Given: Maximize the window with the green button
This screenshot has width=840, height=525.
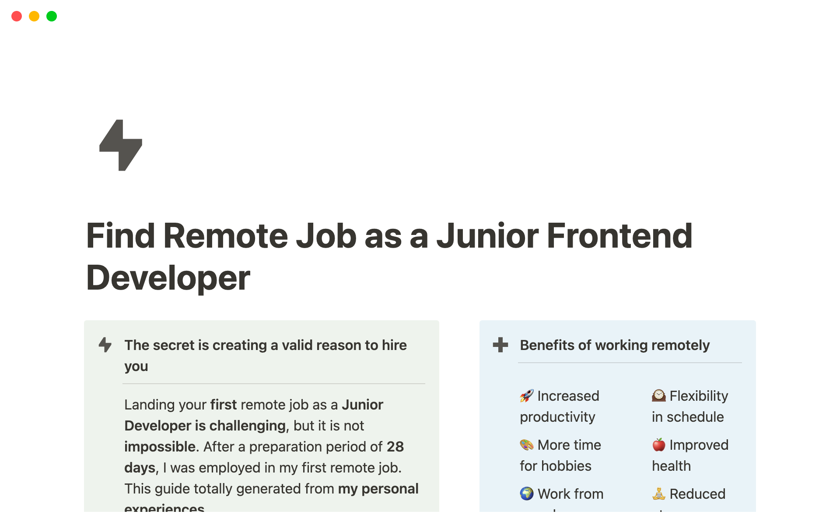Looking at the screenshot, I should [52, 16].
